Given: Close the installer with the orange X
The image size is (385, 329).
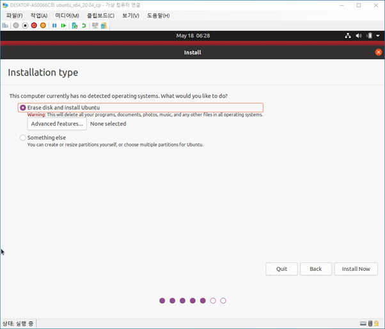Looking at the screenshot, I should (379, 52).
